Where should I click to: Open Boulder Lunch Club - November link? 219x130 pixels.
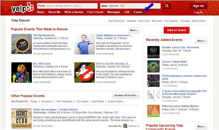point(181,47)
